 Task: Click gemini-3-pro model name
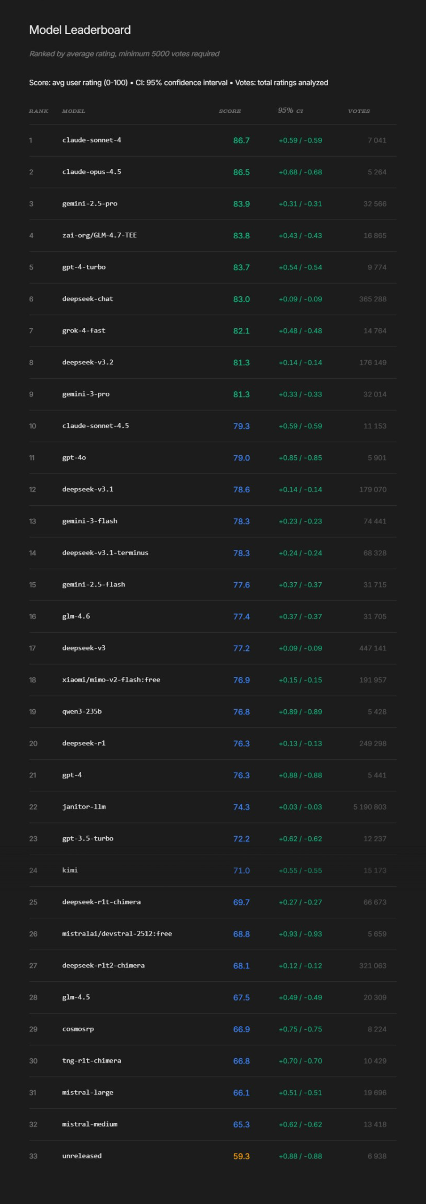coord(86,394)
